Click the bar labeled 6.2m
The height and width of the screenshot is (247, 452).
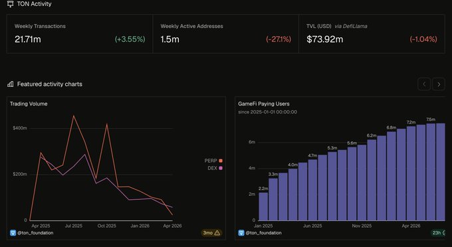[x=372, y=180]
